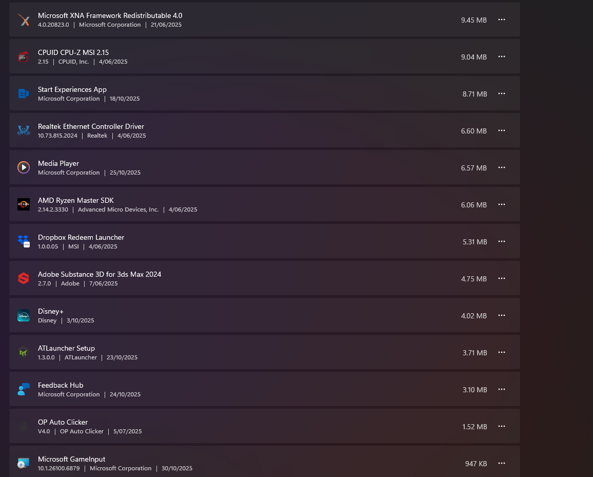Click the ATLauncher Setup icon
This screenshot has width=593, height=477.
point(24,352)
